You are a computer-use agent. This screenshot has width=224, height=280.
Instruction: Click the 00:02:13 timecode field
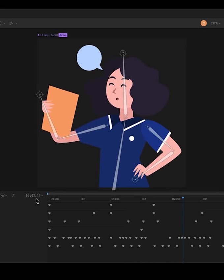click(33, 196)
